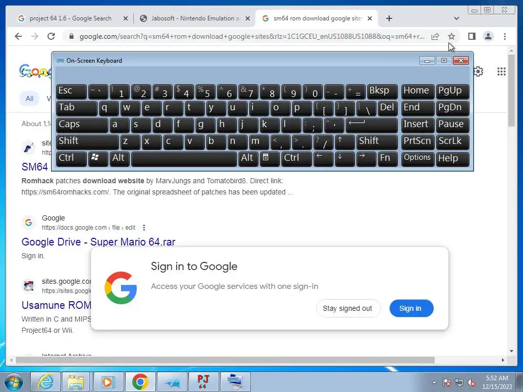Click the horizontal scrollbar thumb
This screenshot has width=523, height=392.
point(225,360)
